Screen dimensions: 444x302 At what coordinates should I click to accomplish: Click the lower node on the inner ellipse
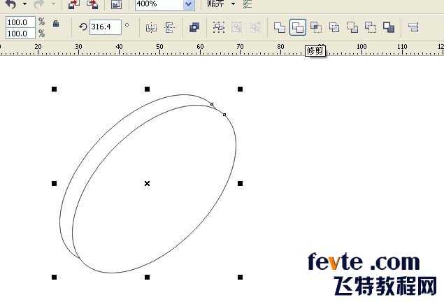point(224,115)
